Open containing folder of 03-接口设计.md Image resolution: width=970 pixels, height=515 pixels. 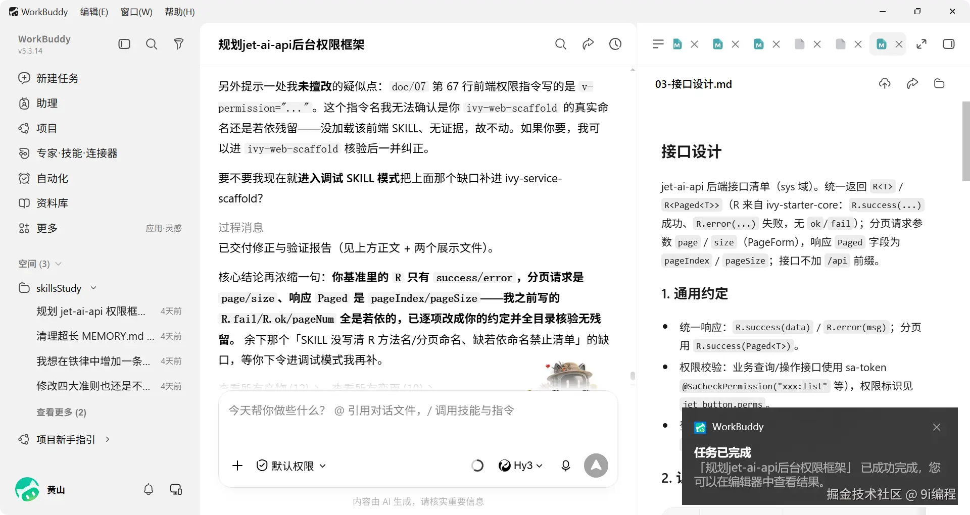tap(939, 84)
